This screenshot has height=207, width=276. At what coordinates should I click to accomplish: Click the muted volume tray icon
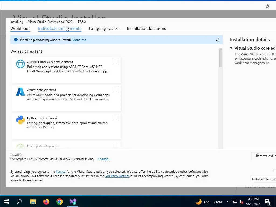(x=241, y=202)
